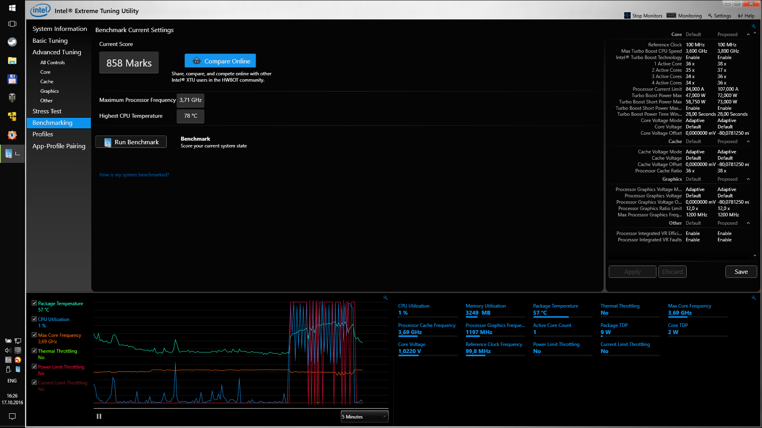Viewport: 762px width, 428px height.
Task: Open App-Profile Pairing page
Action: click(59, 146)
